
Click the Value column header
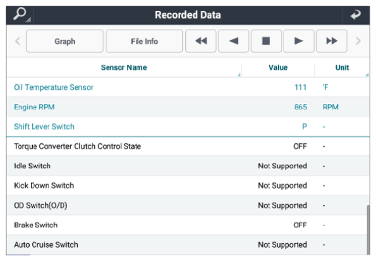tap(278, 68)
